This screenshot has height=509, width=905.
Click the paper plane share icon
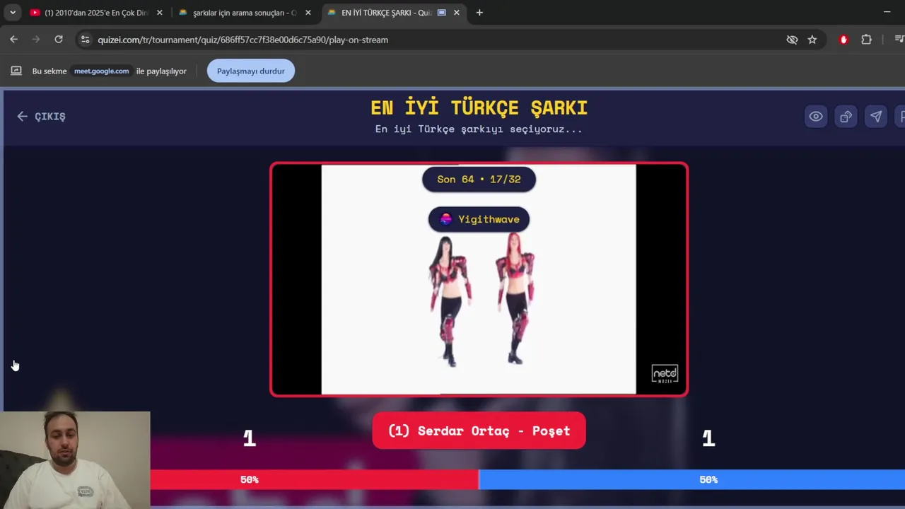point(876,117)
